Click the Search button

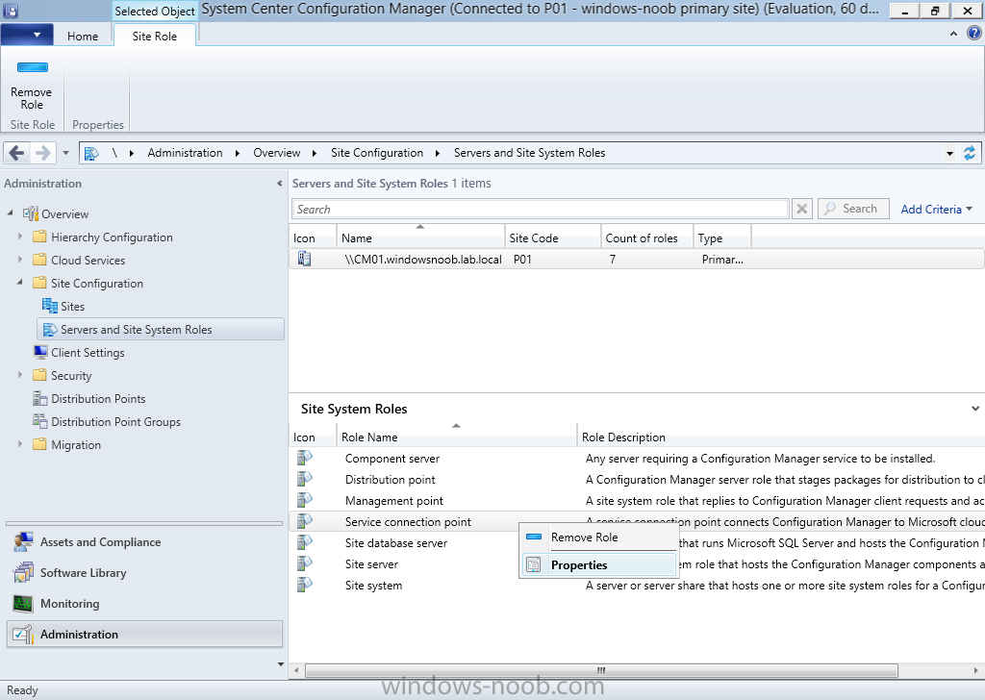(x=853, y=209)
